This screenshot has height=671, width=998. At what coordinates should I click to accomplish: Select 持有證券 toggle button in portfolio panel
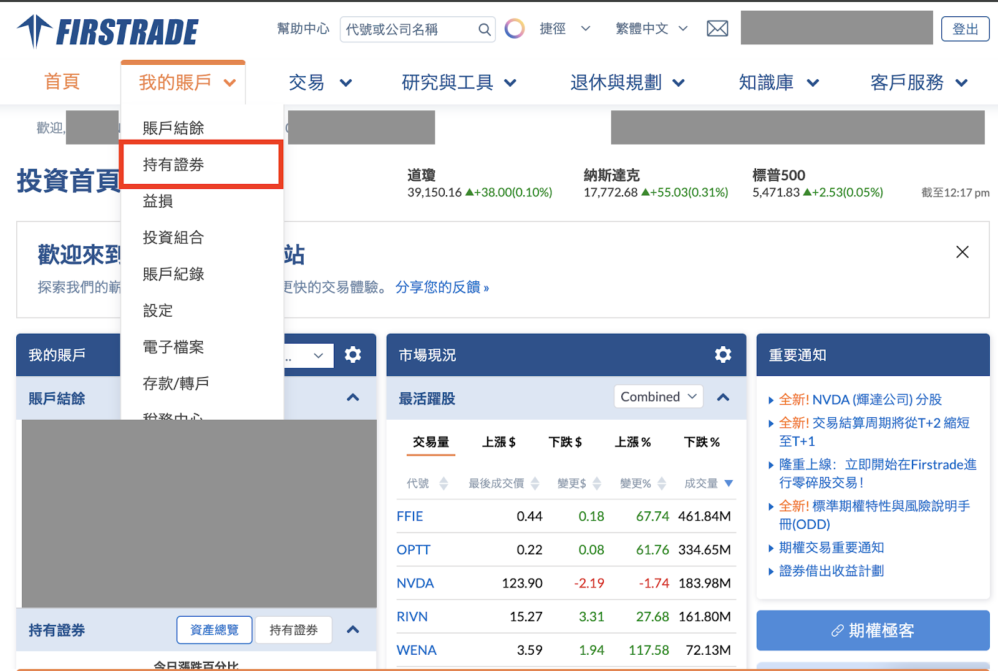[x=293, y=630]
